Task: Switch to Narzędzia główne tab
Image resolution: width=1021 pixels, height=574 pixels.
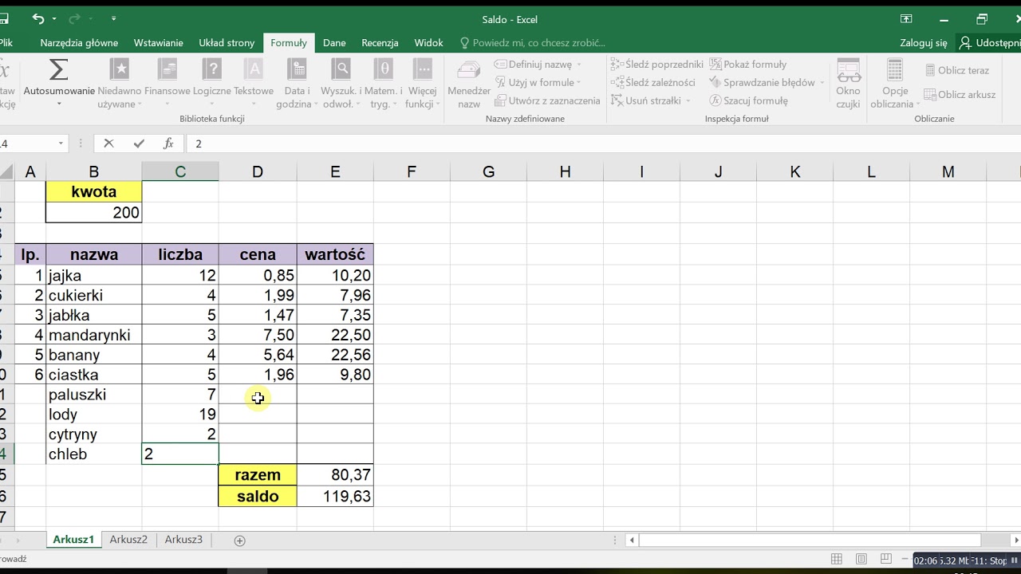Action: (79, 43)
